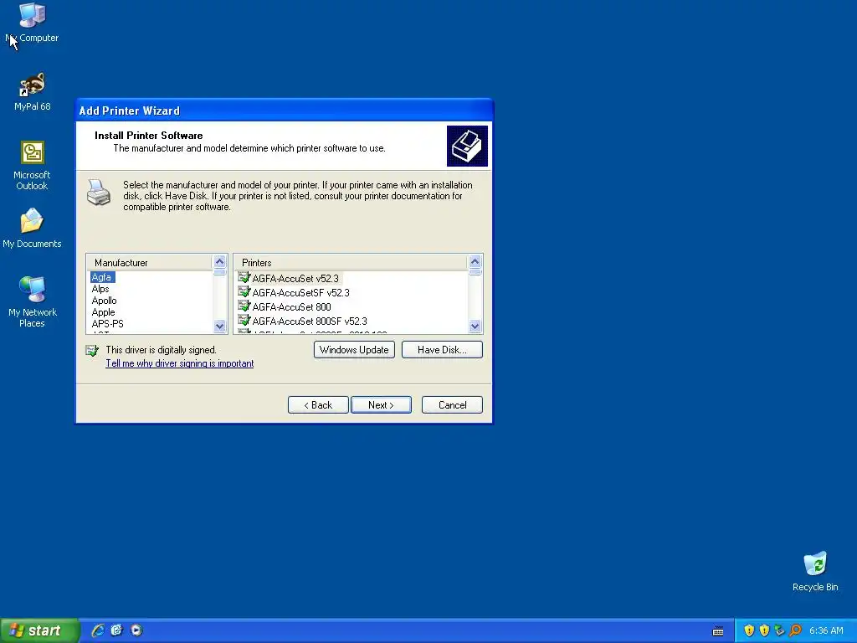The height and width of the screenshot is (643, 857).
Task: Launch Windows Media Player from Quick Launch
Action: click(x=136, y=630)
